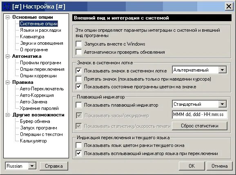
Task: Enable Автоматически проверять обновления checkbox
Action: point(79,52)
